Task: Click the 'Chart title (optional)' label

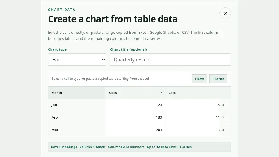Action: point(129,49)
